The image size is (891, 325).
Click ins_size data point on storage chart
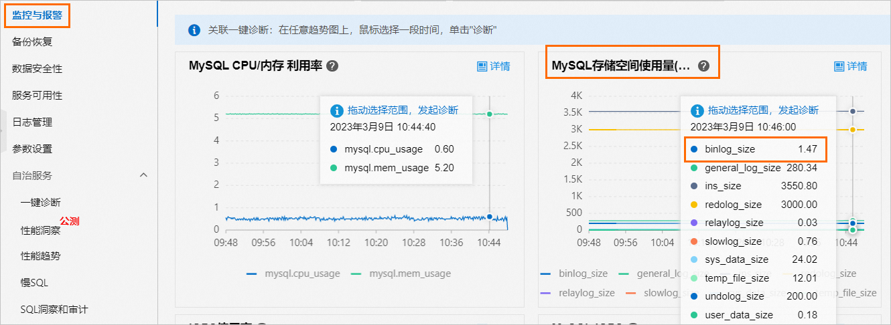(x=852, y=112)
